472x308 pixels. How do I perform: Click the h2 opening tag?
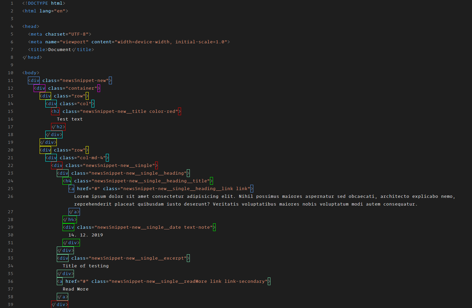[55, 112]
